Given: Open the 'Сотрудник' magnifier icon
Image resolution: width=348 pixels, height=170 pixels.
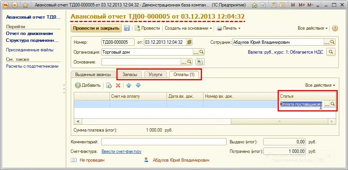Looking at the screenshot, I should click(332, 42).
